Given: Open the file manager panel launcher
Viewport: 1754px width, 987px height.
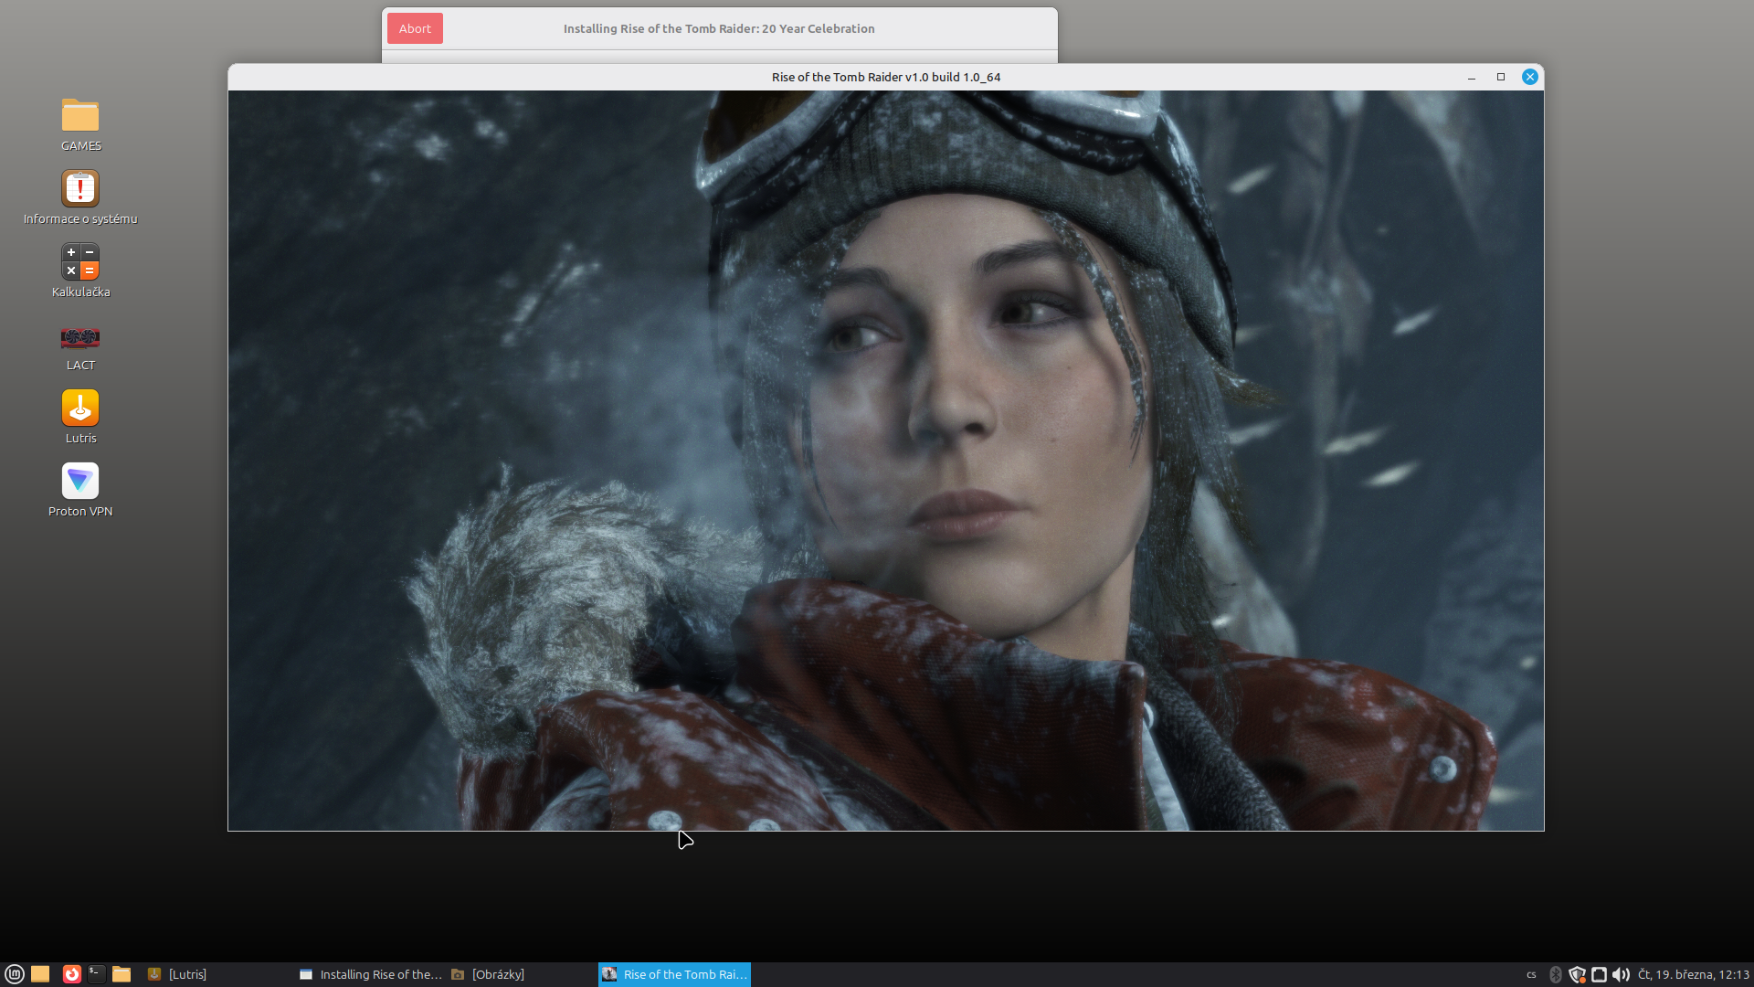Looking at the screenshot, I should click(122, 974).
